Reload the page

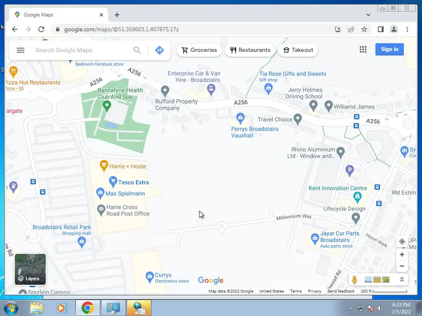click(x=41, y=29)
